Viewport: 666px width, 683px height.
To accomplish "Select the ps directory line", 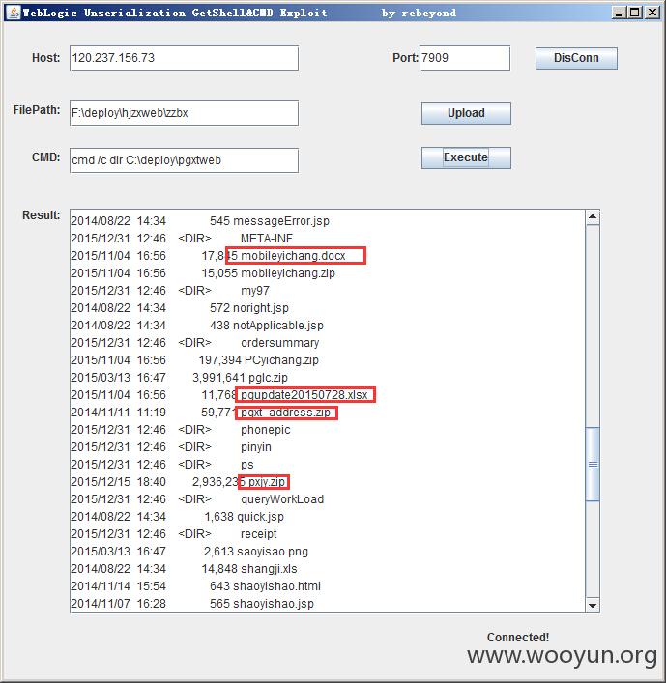I will point(162,465).
